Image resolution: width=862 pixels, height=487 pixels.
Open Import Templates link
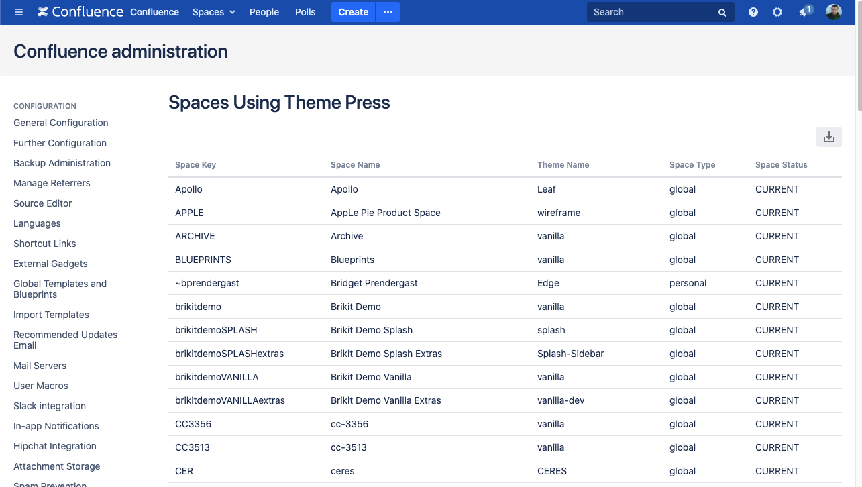tap(51, 315)
